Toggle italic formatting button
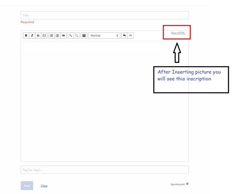Viewport: 239px width, 194px height. point(32,36)
